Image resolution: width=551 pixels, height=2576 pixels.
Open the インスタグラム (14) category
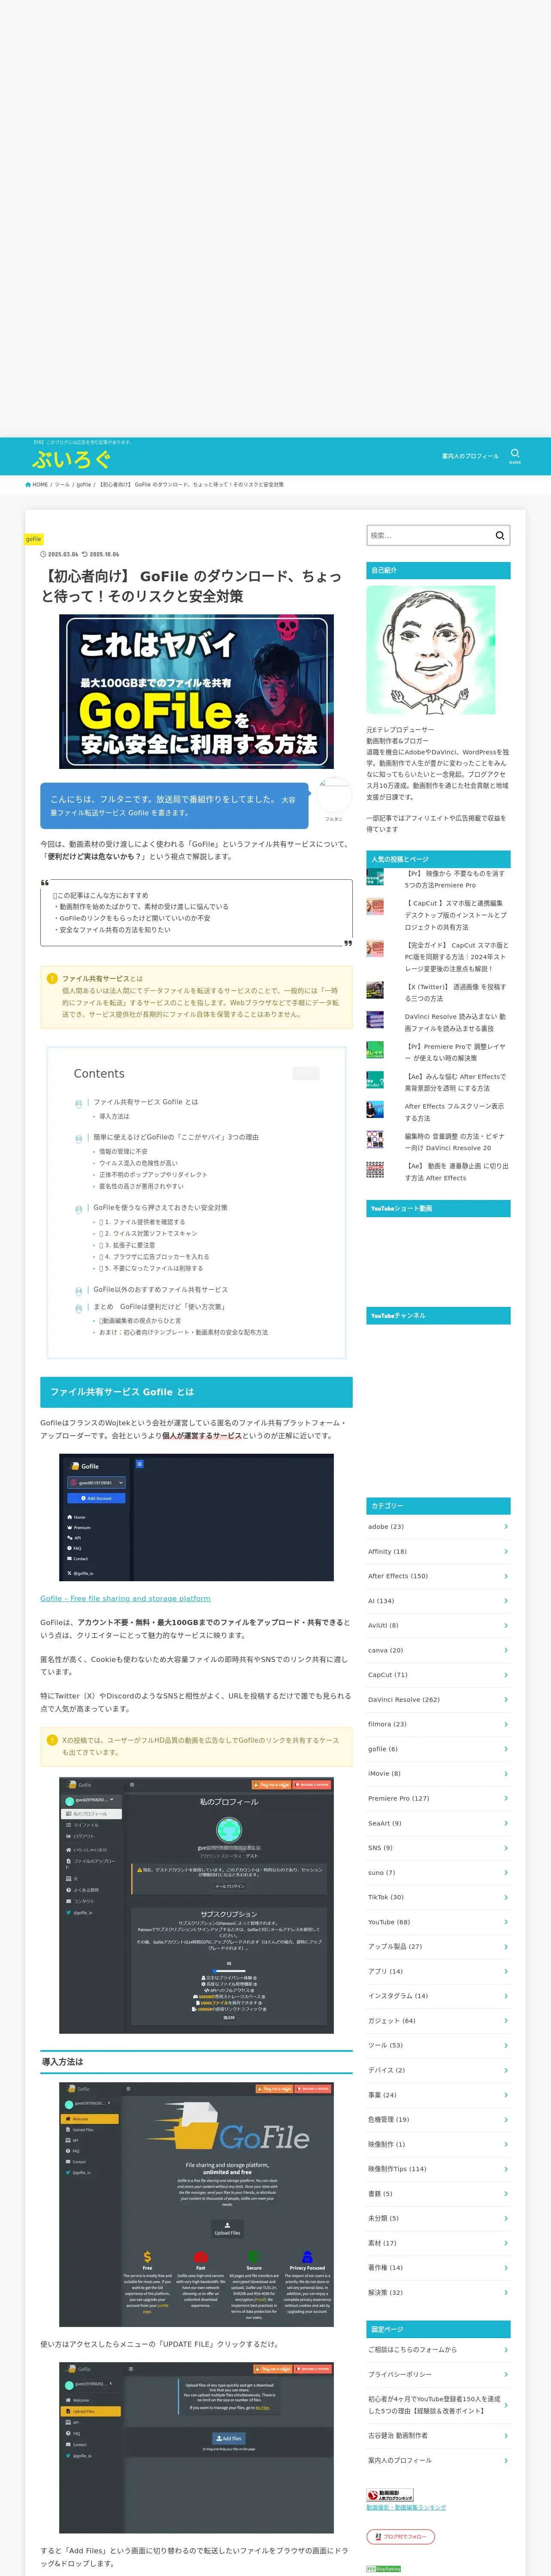point(438,1995)
